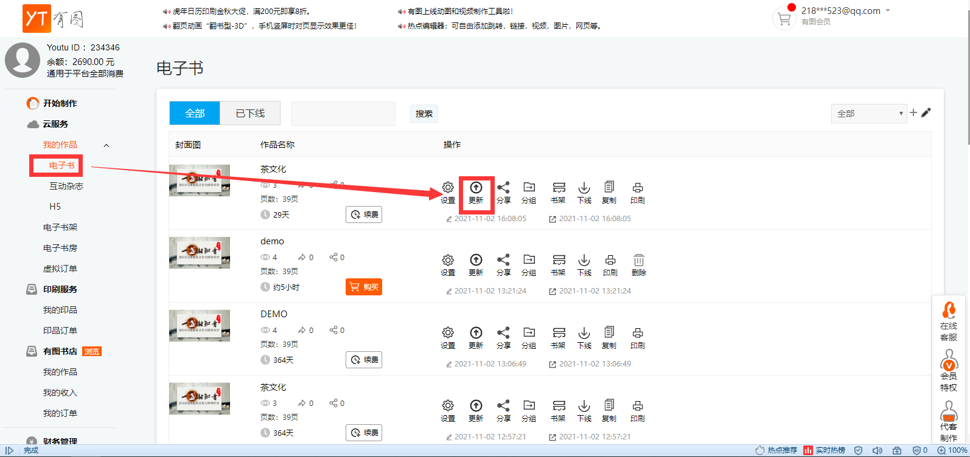The image size is (970, 457).
Task: Click the orange 购买 button for demo
Action: (364, 287)
